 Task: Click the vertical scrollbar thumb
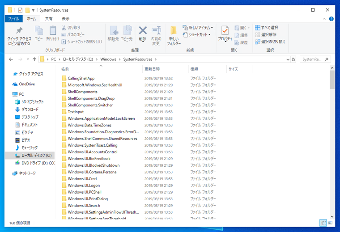coord(332,80)
